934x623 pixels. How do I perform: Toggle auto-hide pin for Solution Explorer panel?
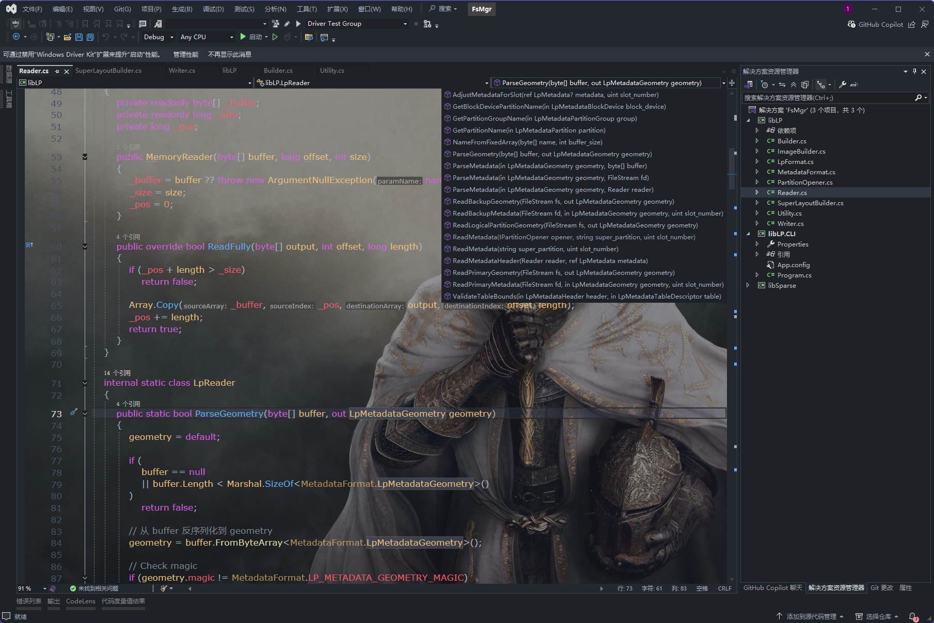pos(914,72)
